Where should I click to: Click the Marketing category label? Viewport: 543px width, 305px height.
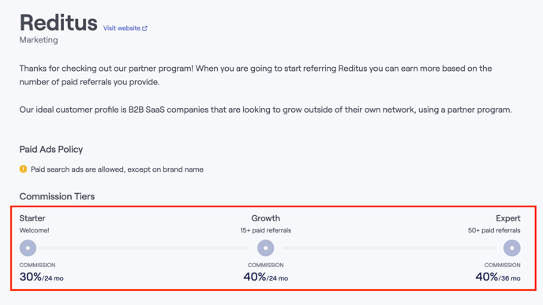(x=39, y=39)
